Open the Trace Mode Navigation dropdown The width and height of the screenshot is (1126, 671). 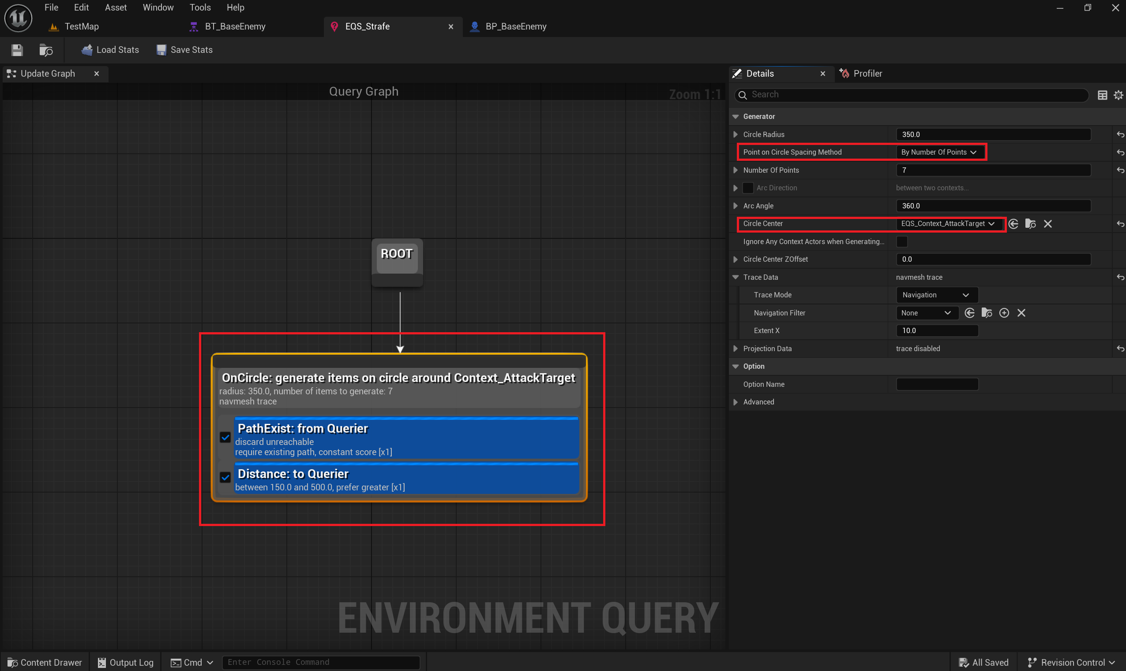[936, 295]
